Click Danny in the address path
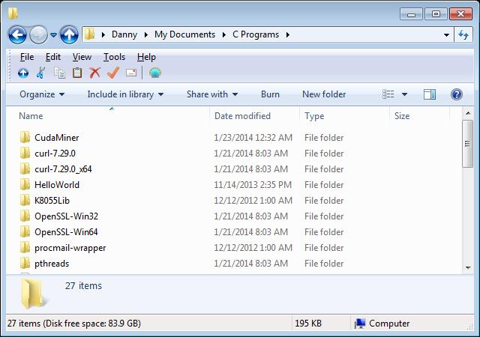Viewport: 480px width, 337px height. (124, 34)
